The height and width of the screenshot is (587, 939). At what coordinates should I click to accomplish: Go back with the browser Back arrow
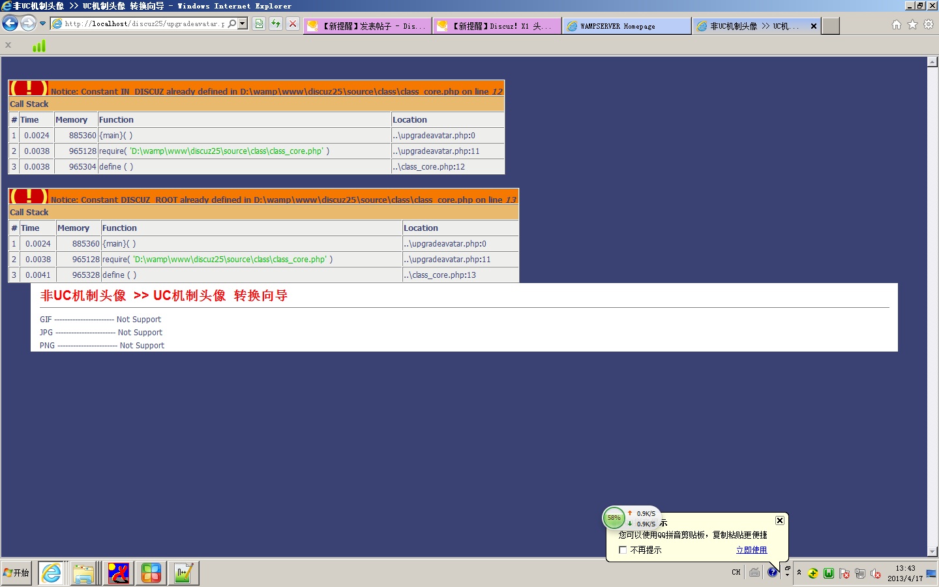pos(10,24)
